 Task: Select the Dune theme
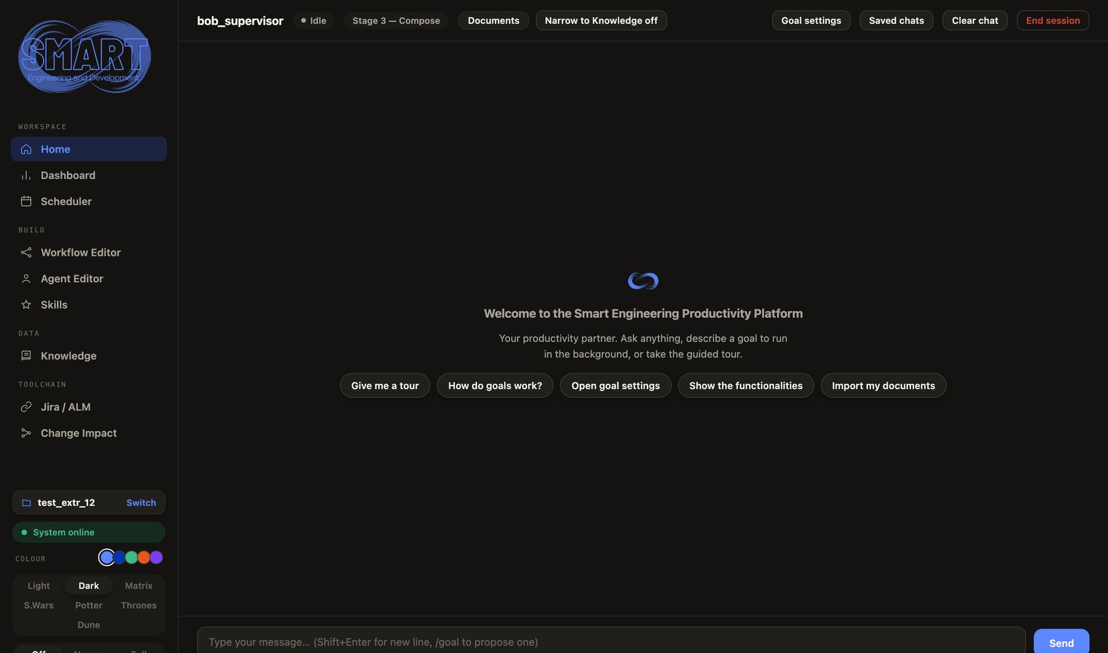click(89, 625)
